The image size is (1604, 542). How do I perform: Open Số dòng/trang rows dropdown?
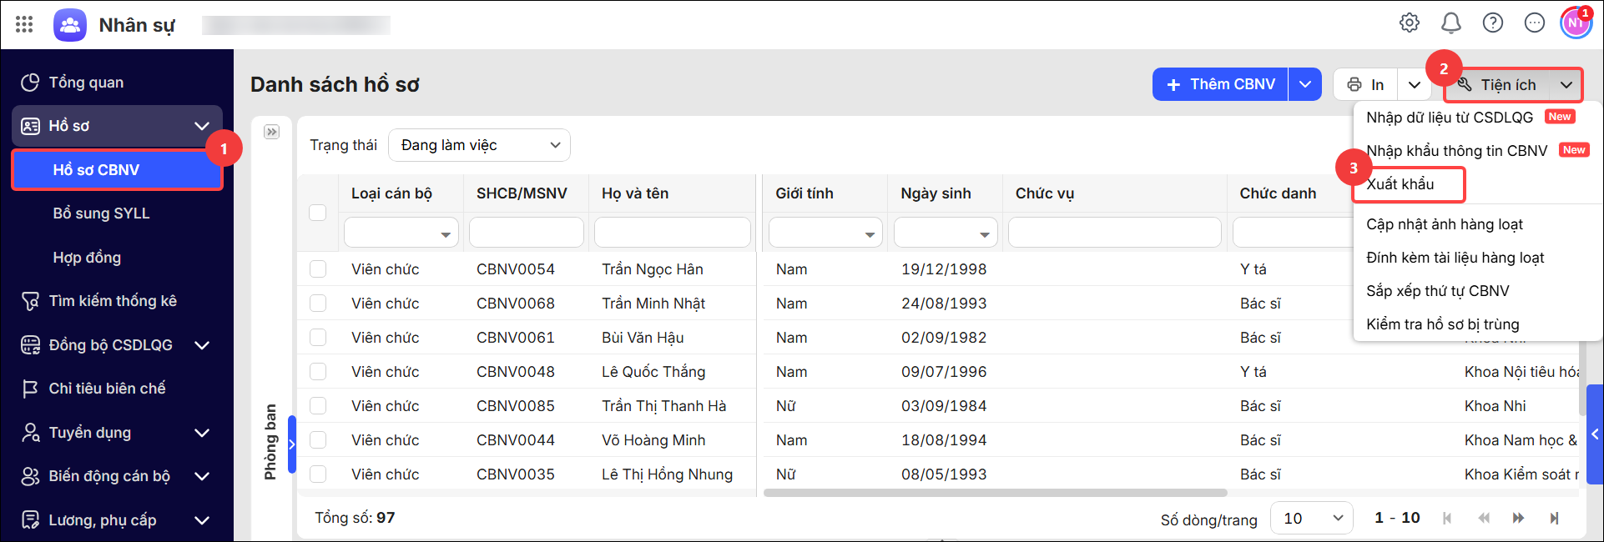pyautogui.click(x=1312, y=518)
